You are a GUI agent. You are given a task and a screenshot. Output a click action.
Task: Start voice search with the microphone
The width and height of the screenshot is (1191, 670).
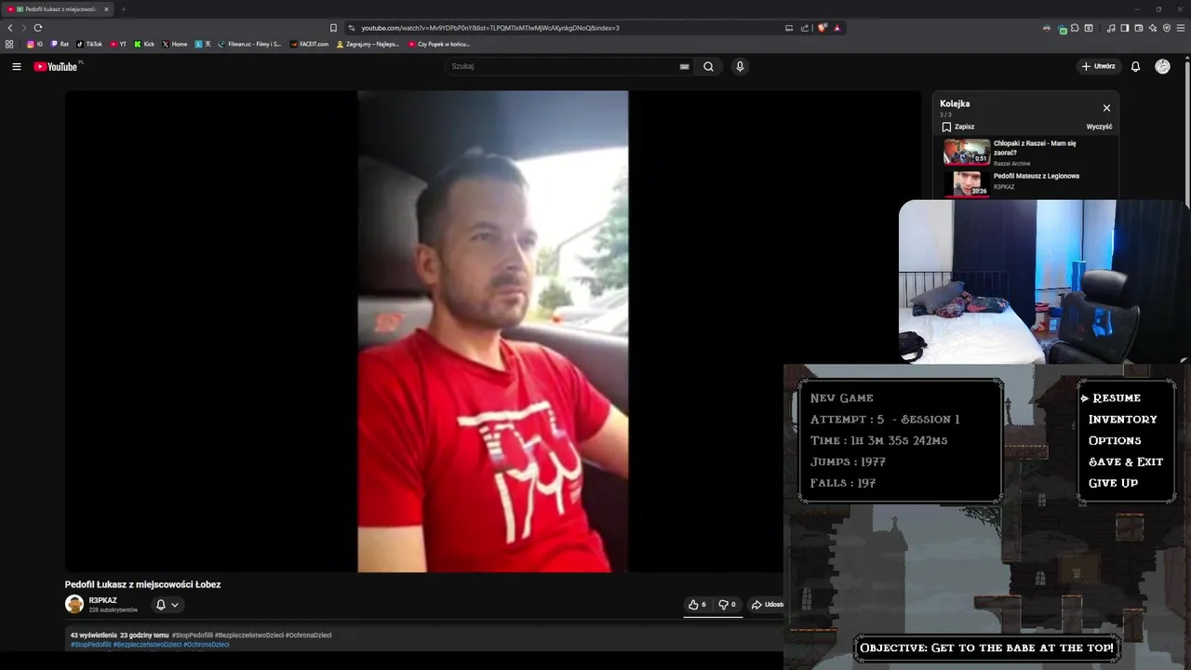point(740,67)
